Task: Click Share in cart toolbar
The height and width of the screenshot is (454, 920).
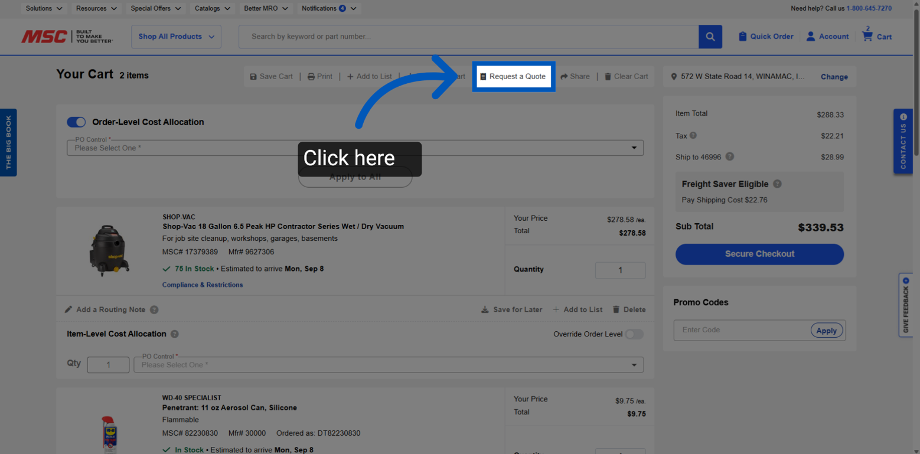Action: click(x=575, y=76)
